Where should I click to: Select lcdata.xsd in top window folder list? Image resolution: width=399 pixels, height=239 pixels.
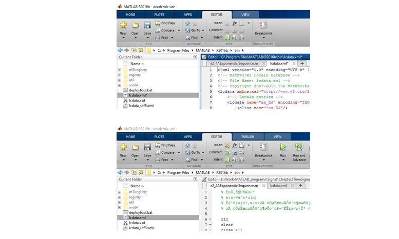[137, 101]
